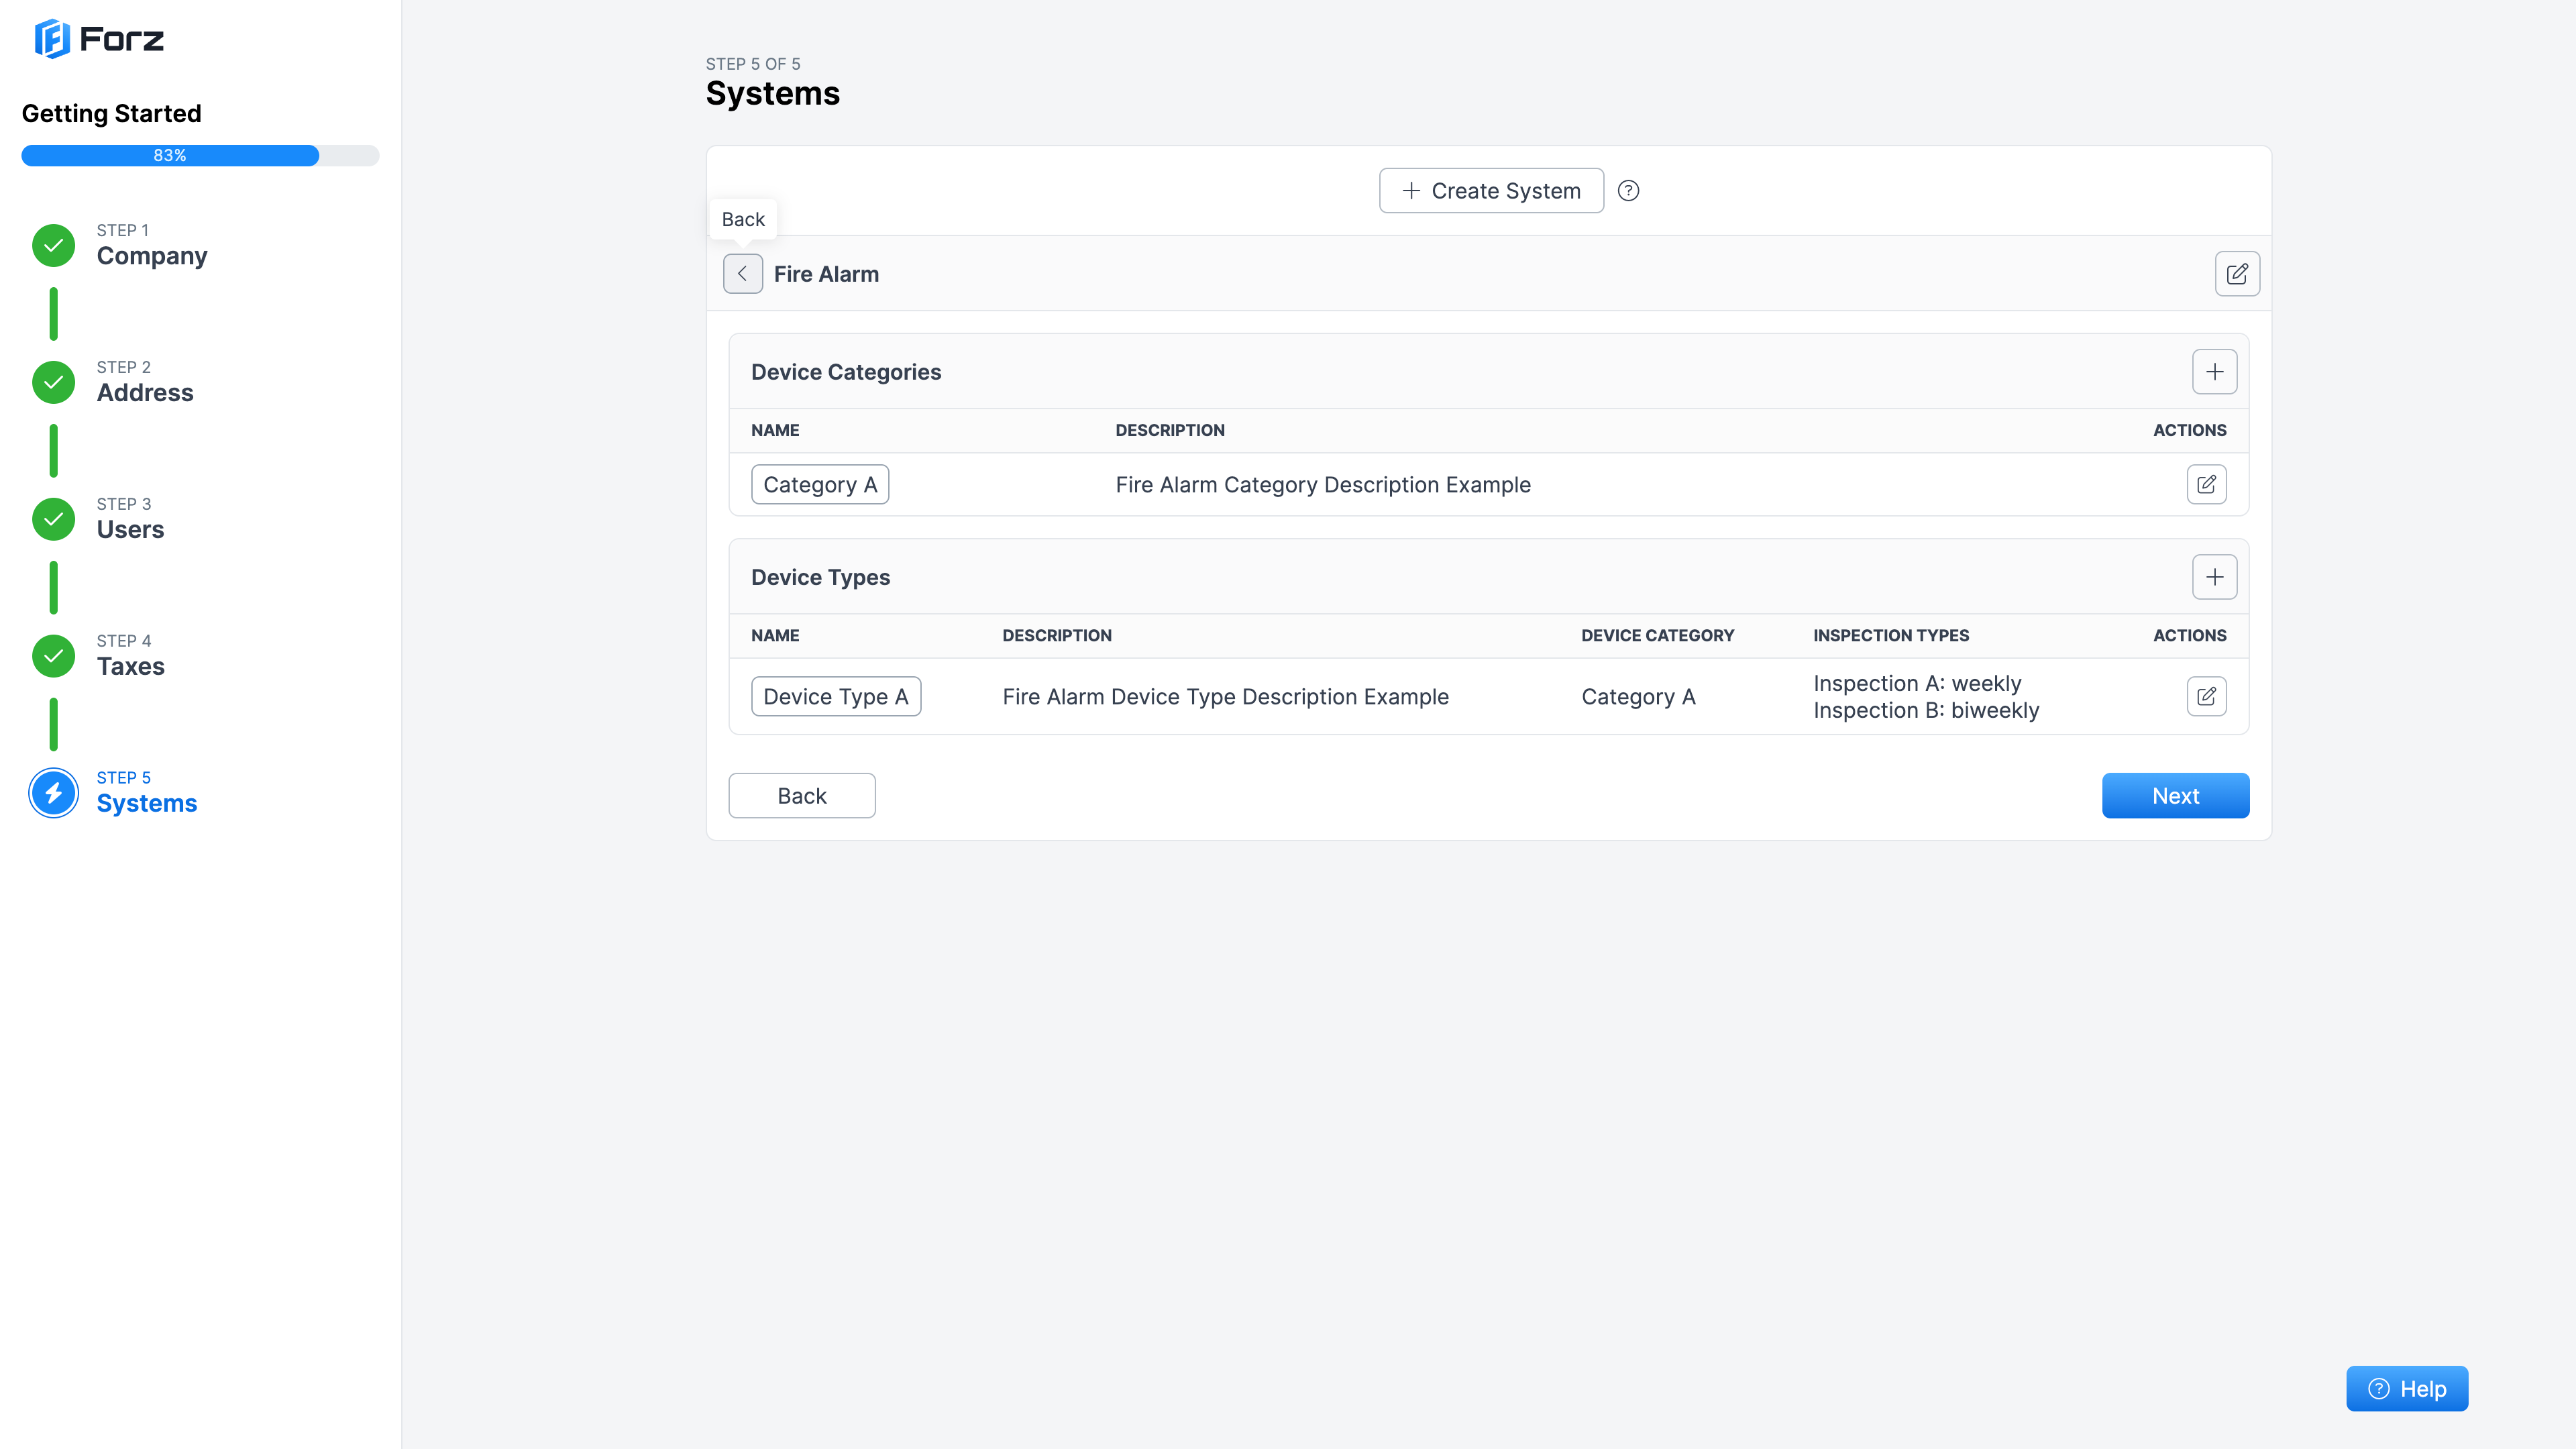Click the Forz logo icon
The height and width of the screenshot is (1449, 2576).
[x=52, y=39]
